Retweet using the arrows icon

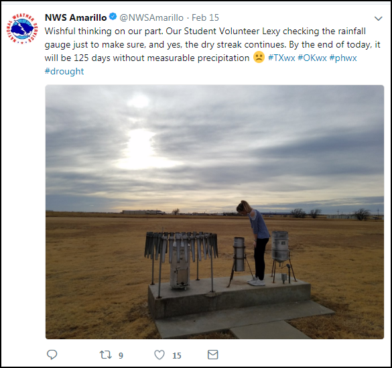click(105, 355)
